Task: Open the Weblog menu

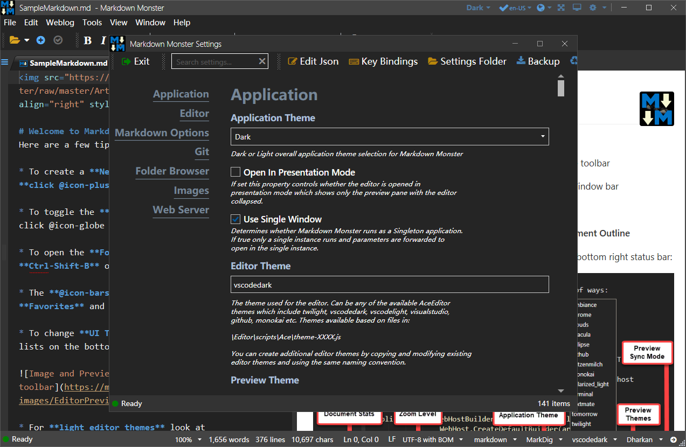Action: [x=60, y=23]
